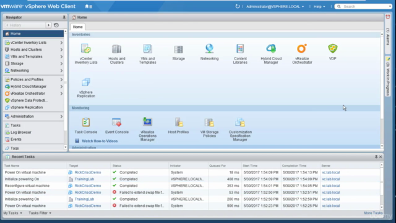Open TrainingLab target from the 408 ms task
Screen dimensions: 396x223
84,179
